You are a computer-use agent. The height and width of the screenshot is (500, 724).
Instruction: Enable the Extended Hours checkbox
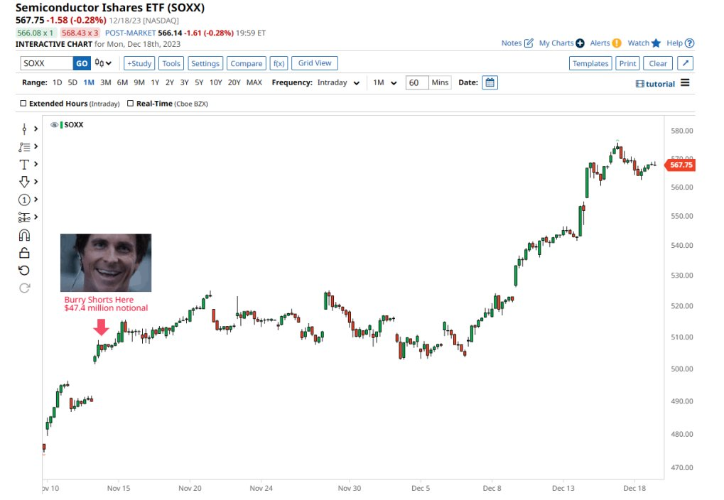pos(23,104)
